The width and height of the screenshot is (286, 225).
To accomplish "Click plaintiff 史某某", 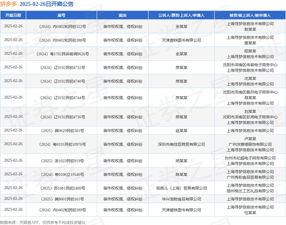I will [182, 54].
